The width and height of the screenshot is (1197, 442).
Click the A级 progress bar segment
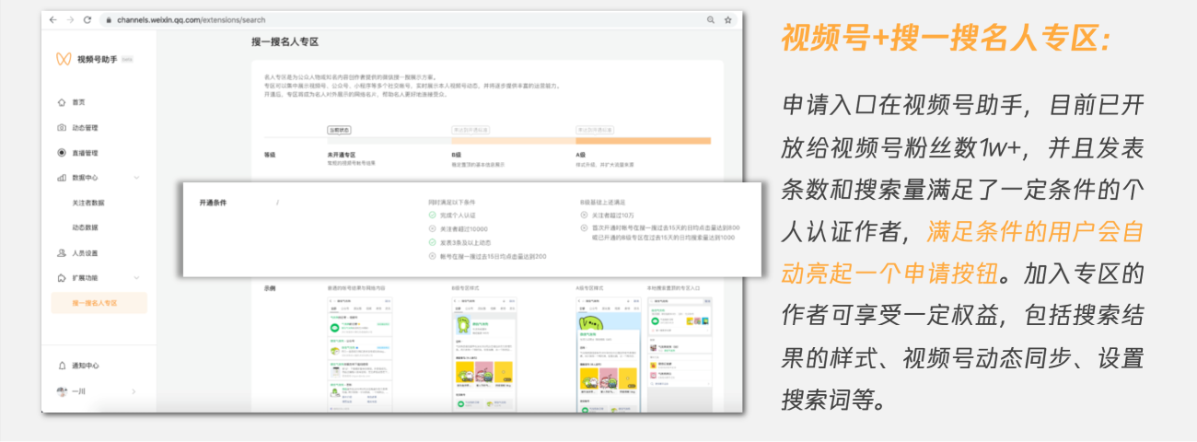pos(643,141)
